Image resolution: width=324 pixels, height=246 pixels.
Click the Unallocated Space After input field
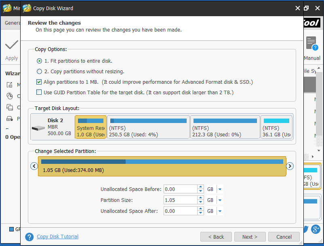[181, 211]
